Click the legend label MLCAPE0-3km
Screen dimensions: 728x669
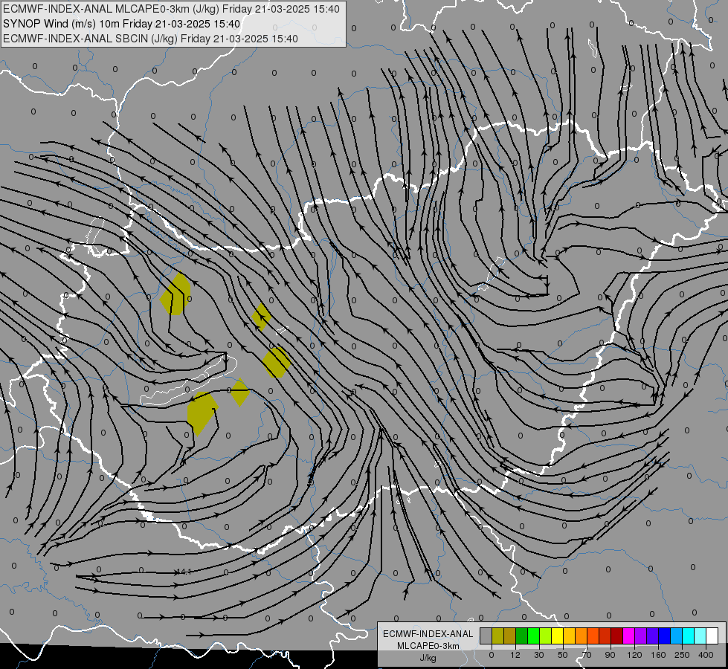pyautogui.click(x=428, y=646)
